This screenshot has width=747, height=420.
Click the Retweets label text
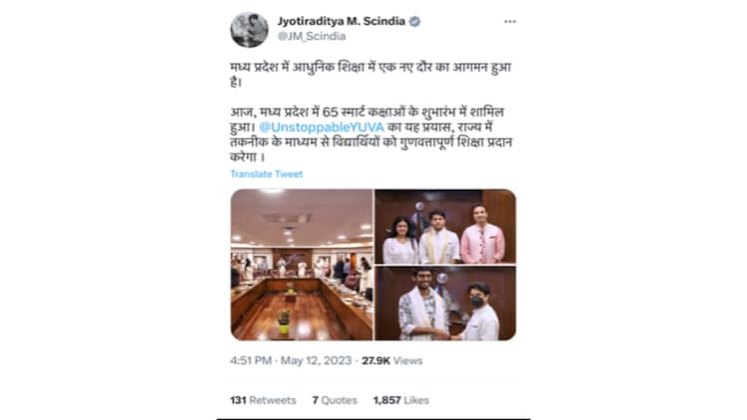coord(273,400)
